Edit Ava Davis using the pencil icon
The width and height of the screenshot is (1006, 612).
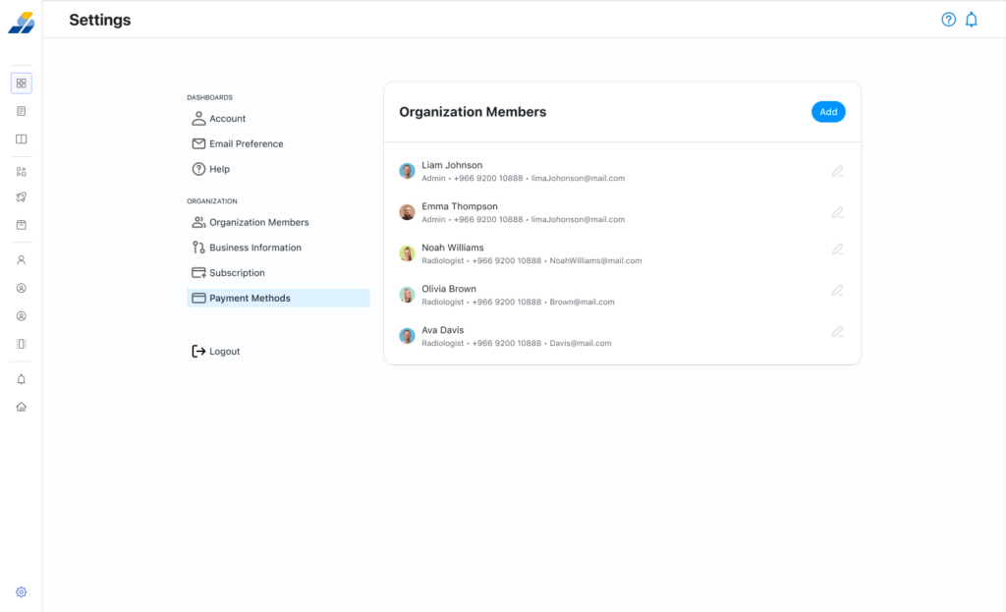[837, 332]
